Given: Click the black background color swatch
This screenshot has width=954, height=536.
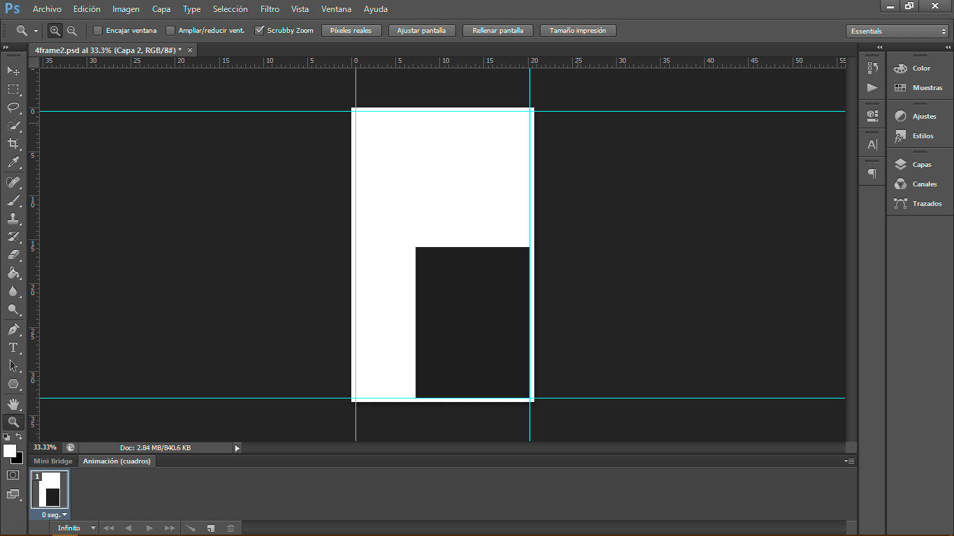Looking at the screenshot, I should 19,459.
